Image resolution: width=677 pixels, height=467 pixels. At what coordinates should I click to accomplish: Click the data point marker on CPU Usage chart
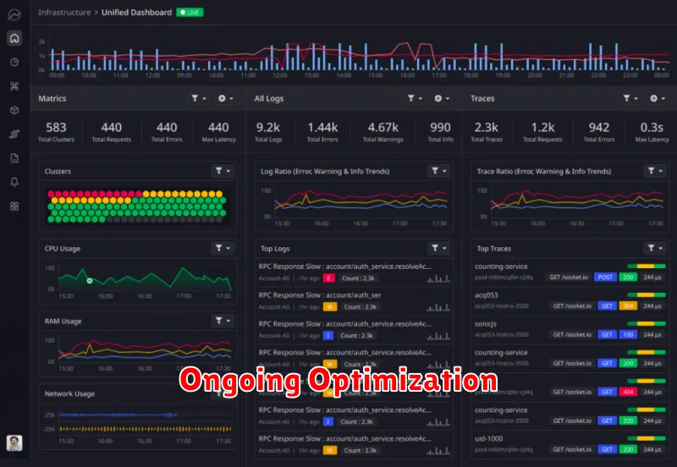coord(90,280)
